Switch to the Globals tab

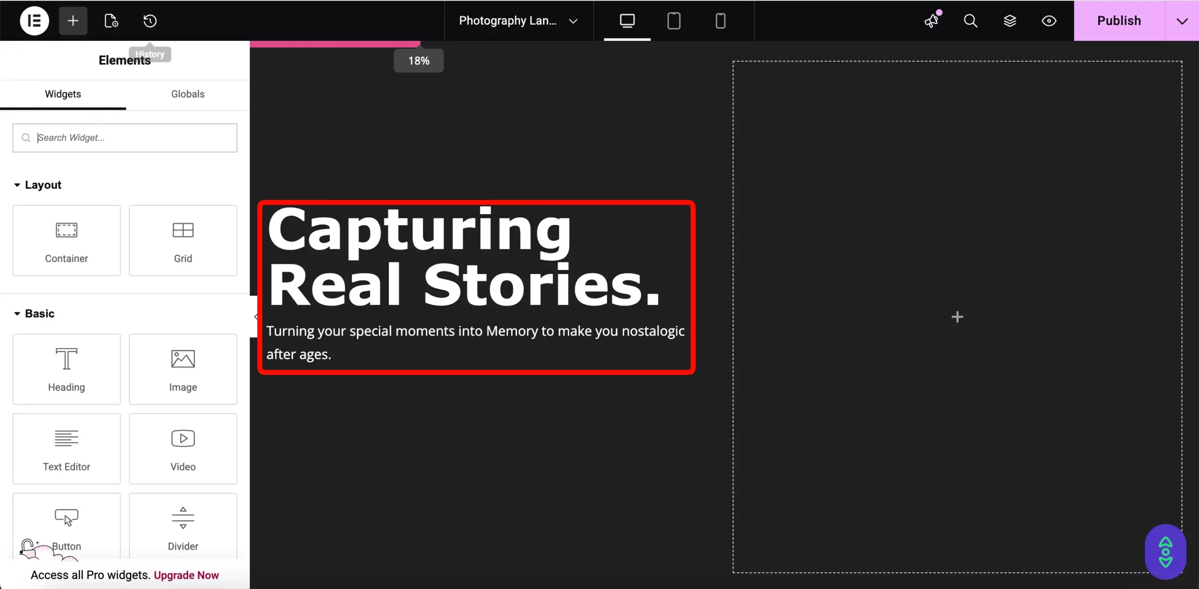pos(187,94)
